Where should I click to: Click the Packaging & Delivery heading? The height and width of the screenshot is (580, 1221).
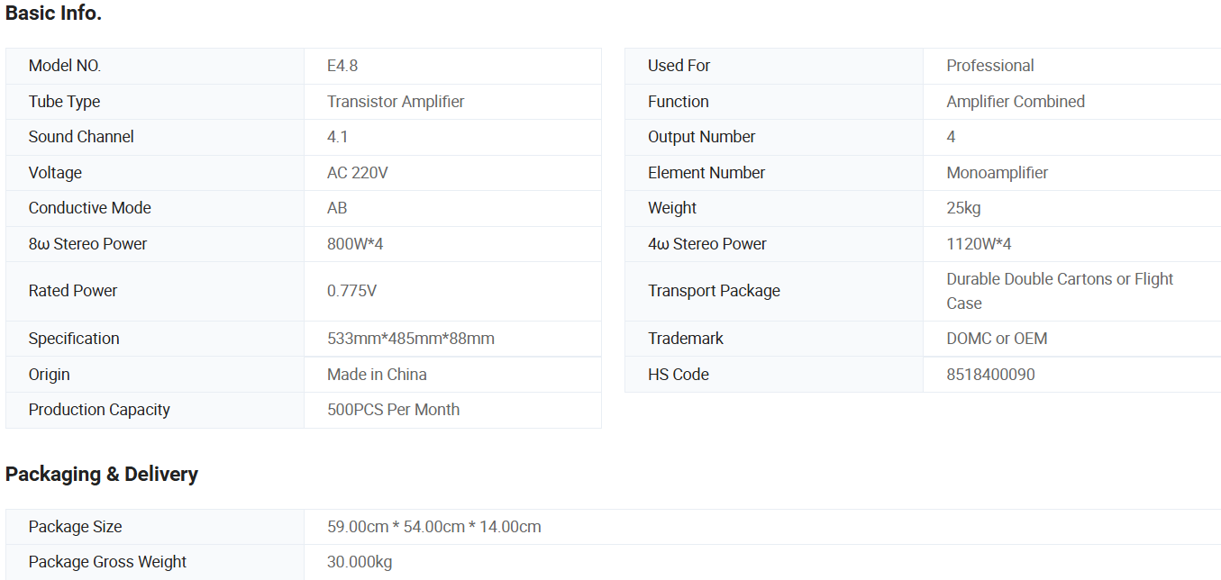coord(102,474)
